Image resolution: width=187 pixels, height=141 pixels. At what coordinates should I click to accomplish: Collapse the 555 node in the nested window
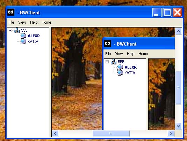pyautogui.click(x=107, y=62)
